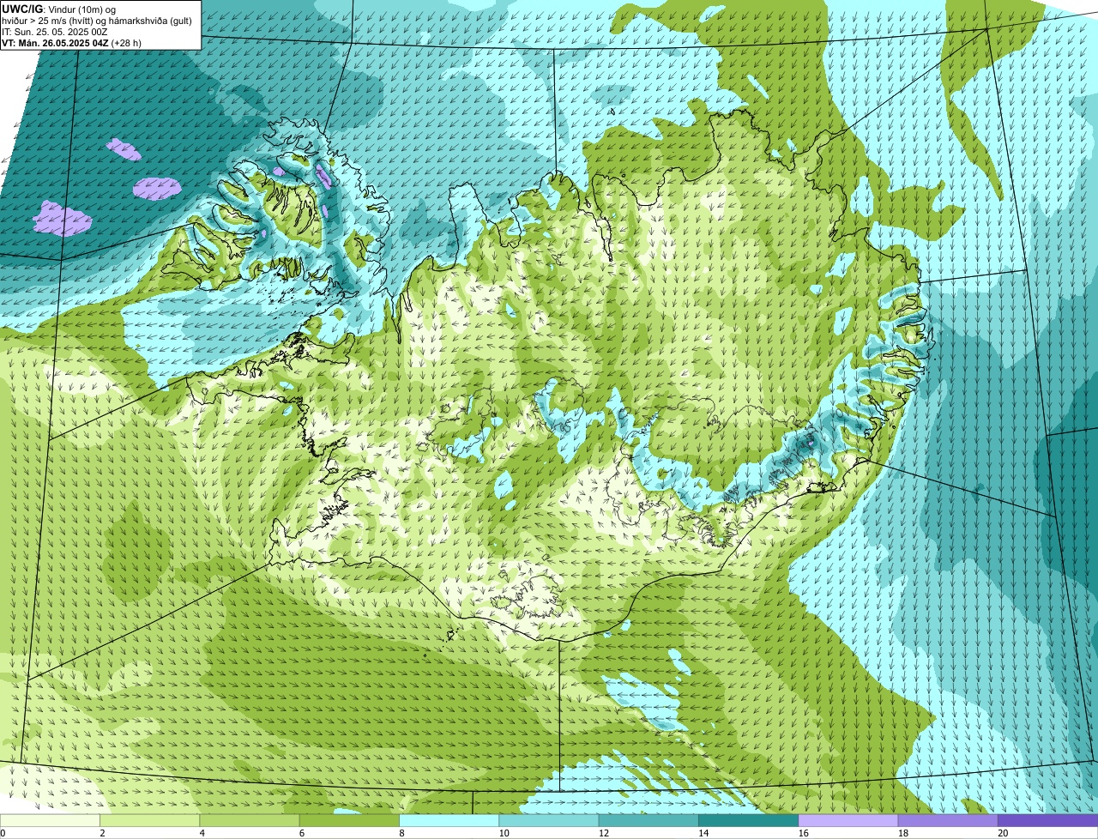
Task: Click the 18–20 m/s medium purple legend swatch
Action: coord(948,821)
